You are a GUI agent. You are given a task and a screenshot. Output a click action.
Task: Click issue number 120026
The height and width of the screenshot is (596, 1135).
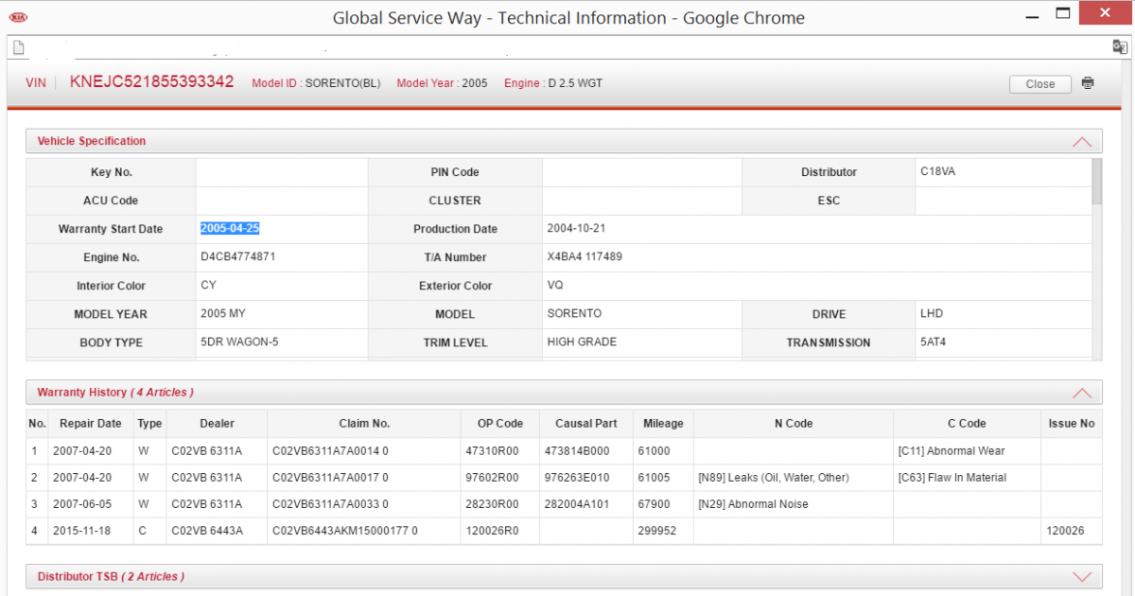click(1065, 531)
